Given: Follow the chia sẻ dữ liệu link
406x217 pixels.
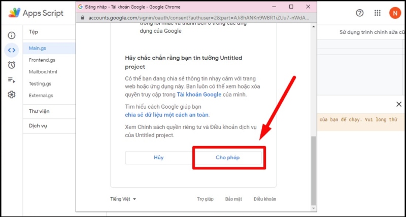Looking at the screenshot, I should 167,115.
